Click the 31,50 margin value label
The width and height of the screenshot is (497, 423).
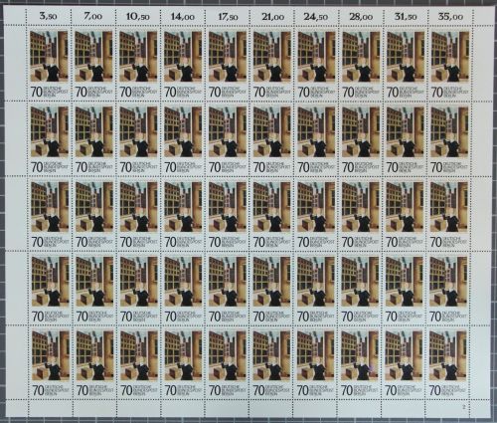(406, 16)
